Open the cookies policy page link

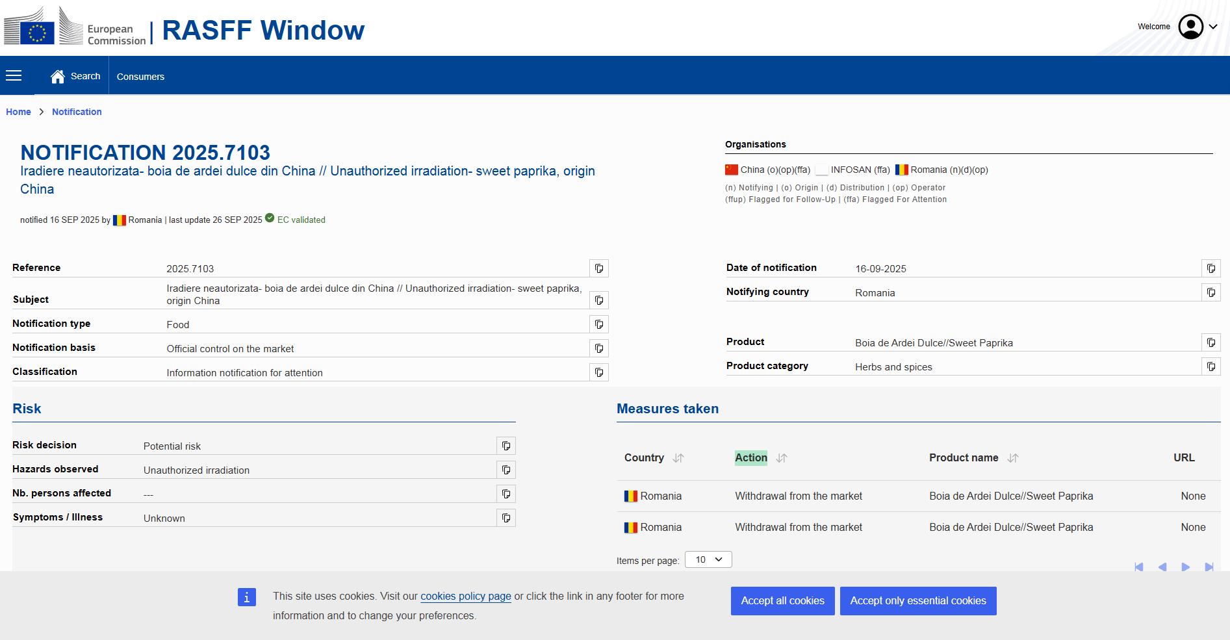465,596
